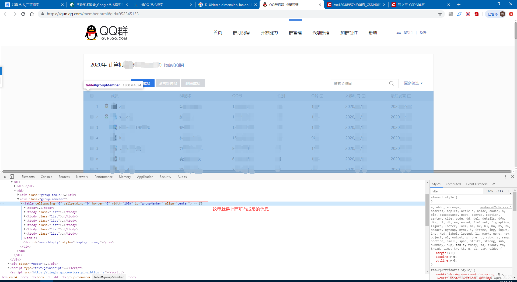This screenshot has height=282, width=517.
Task: Open the member-62c8a.css:1 source link
Action: pyautogui.click(x=496, y=207)
